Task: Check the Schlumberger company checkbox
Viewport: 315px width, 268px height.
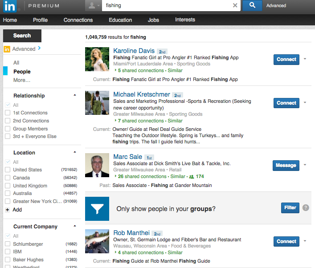Action: click(8, 244)
